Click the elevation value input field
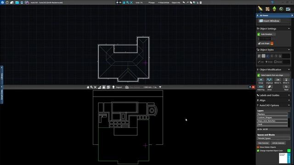 (266, 38)
